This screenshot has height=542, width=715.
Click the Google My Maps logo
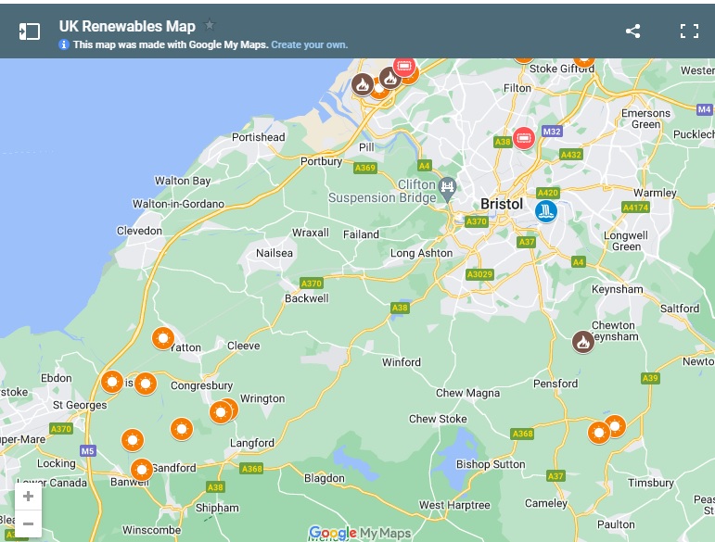(359, 533)
